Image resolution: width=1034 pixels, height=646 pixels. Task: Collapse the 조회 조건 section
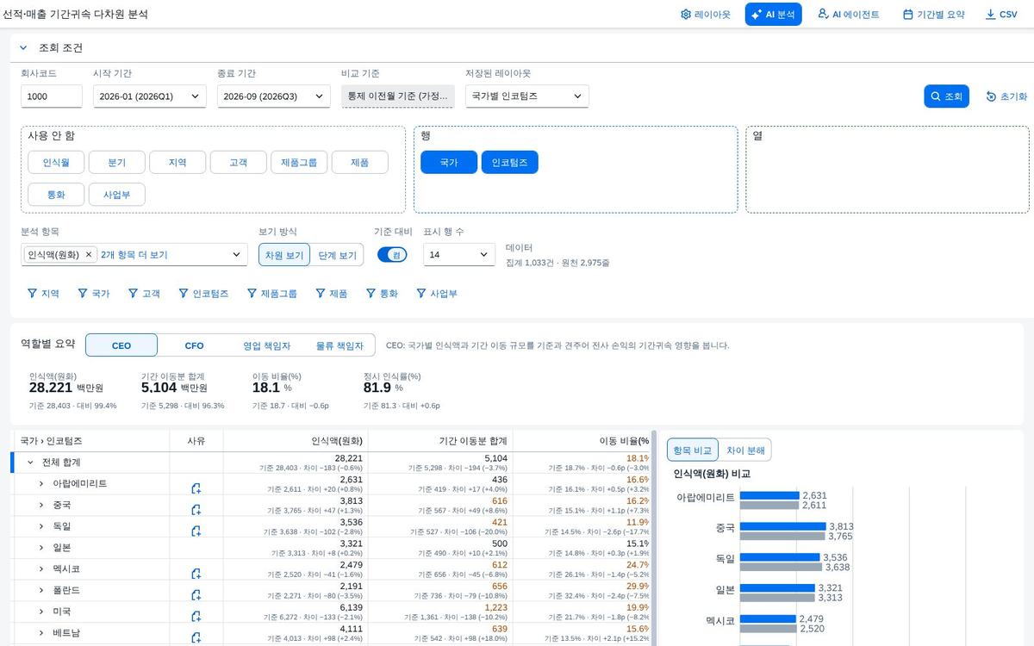[23, 48]
